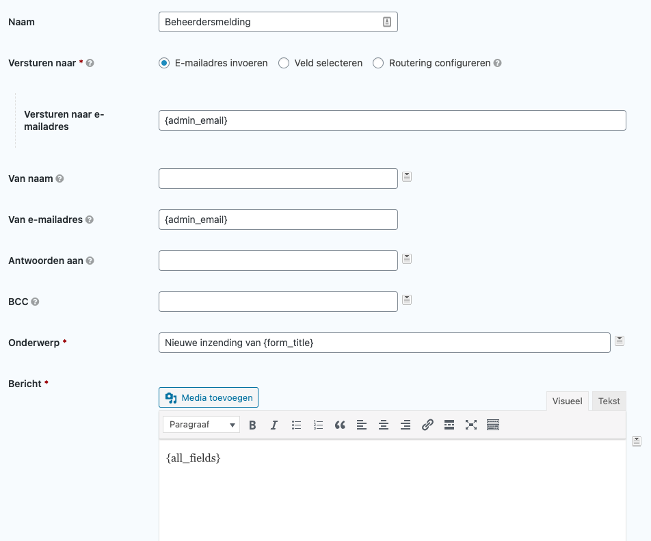Viewport: 651px width, 541px height.
Task: Focus the Van naam input field
Action: pos(278,179)
